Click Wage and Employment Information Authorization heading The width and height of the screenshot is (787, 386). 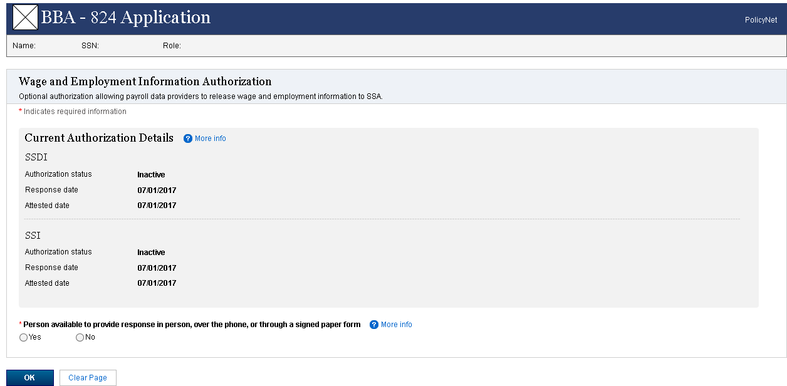click(145, 81)
